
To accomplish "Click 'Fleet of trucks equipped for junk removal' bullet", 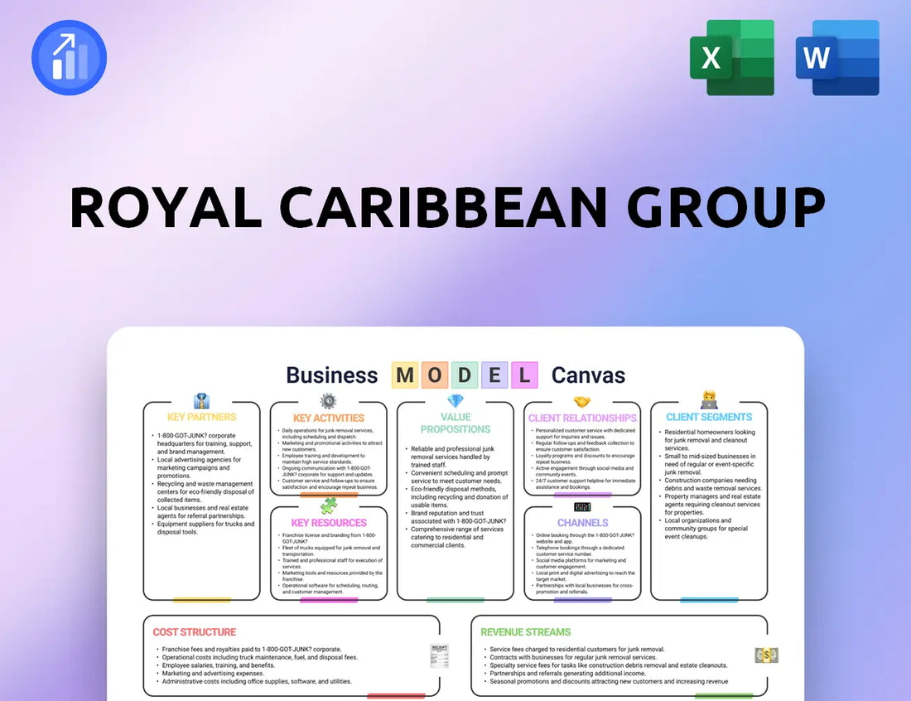I will 330,551.
